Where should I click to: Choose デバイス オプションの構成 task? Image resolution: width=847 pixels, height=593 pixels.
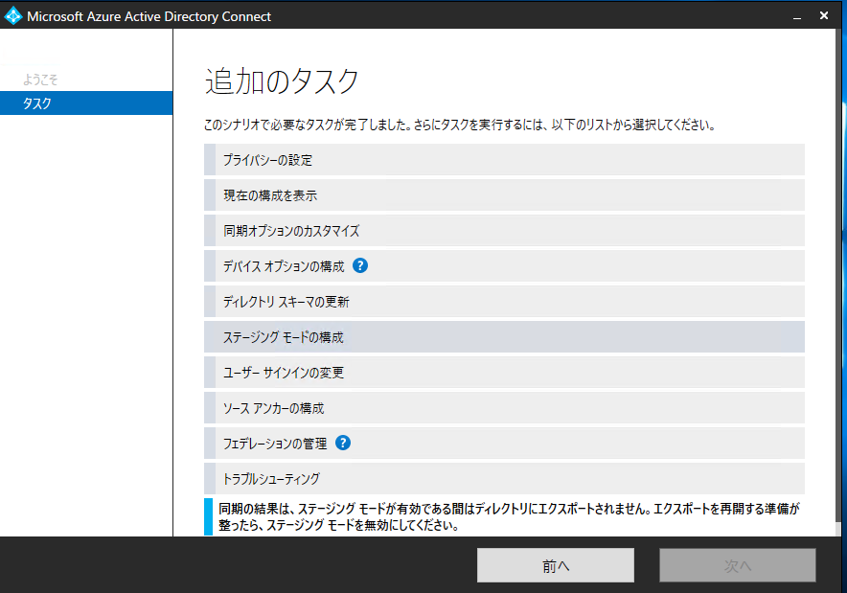coord(504,266)
